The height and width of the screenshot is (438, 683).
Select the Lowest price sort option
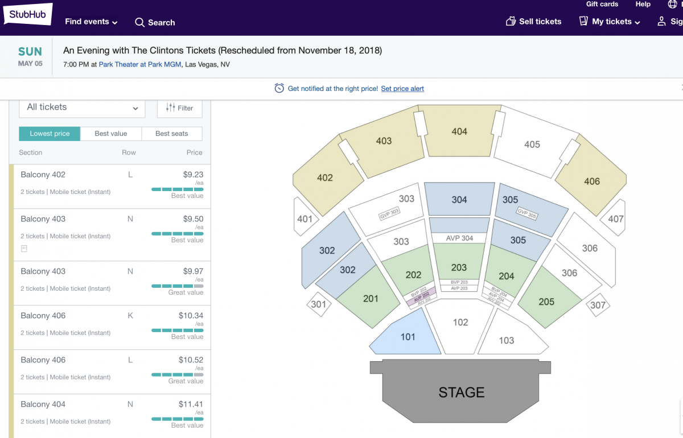pos(50,134)
